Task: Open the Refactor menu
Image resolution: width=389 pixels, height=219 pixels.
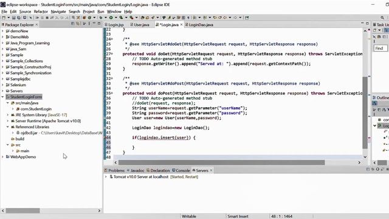Action: (x=41, y=12)
